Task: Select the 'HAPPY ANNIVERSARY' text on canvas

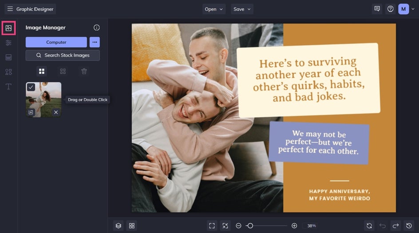Action: [340, 195]
